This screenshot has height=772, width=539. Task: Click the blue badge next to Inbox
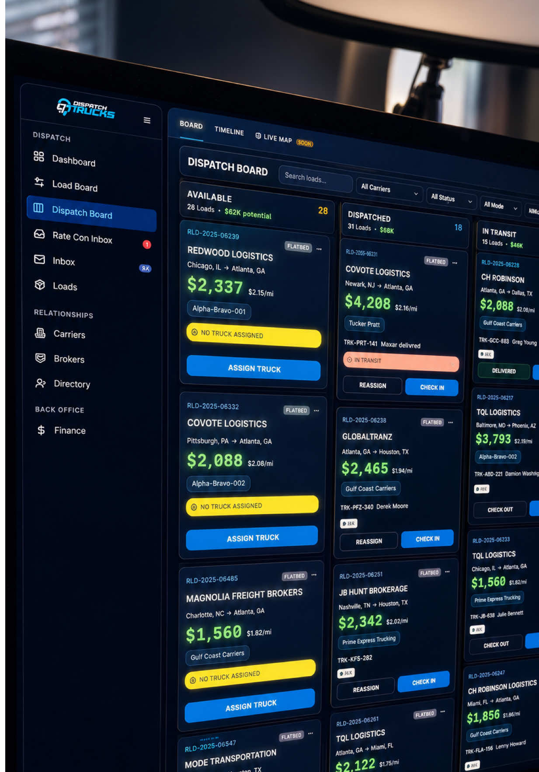tap(145, 268)
